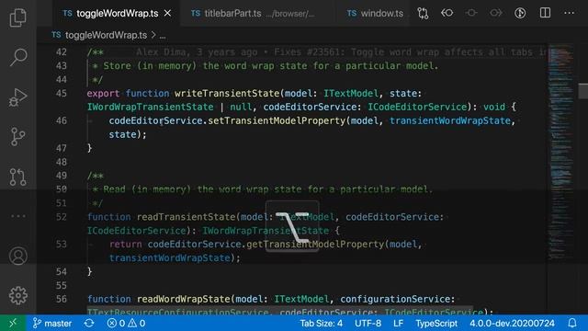The height and width of the screenshot is (331, 588).
Task: Go to previous change arrow icon
Action: point(447,13)
